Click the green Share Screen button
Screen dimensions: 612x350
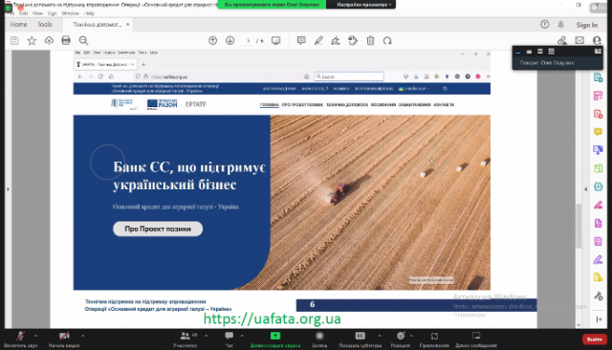pos(275,339)
